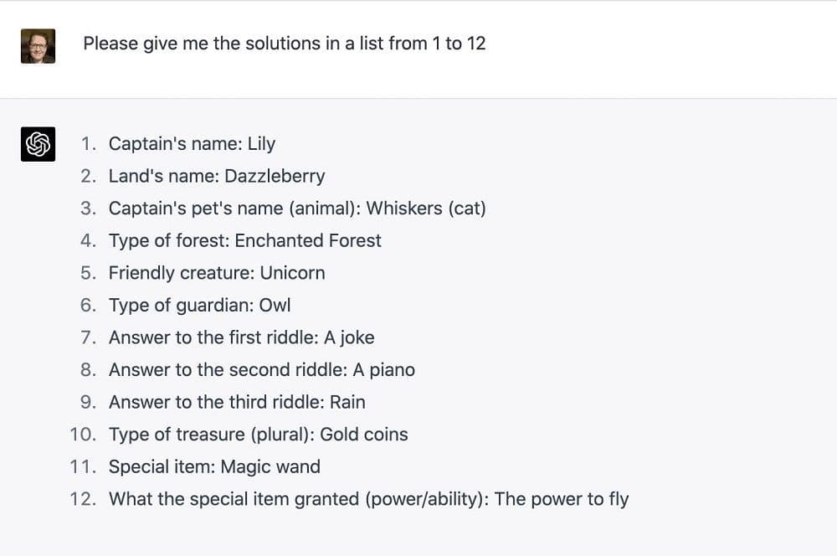Click the "Magic wand" special item text
837x556 pixels.
(x=270, y=466)
